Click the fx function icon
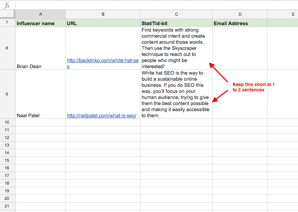 tap(7, 5)
